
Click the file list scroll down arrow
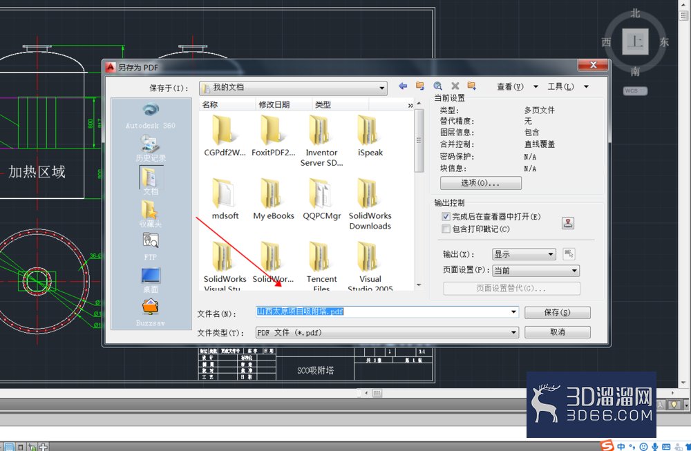pyautogui.click(x=419, y=285)
